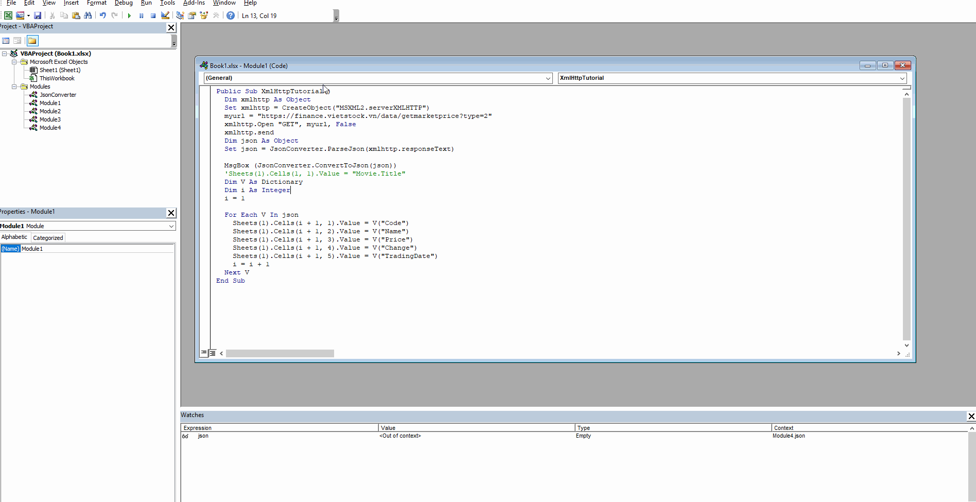Click the View Code icon in Project panel
Image resolution: width=976 pixels, height=502 pixels.
pos(6,41)
